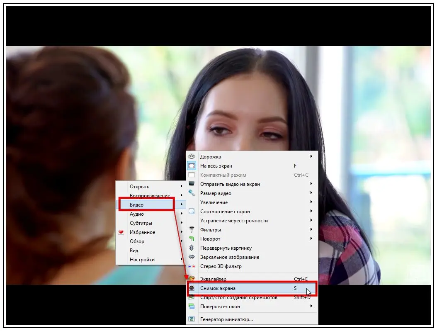Click the 3D glasses icon beside Стерео 3D фильтр
The image size is (437, 331).
point(192,266)
